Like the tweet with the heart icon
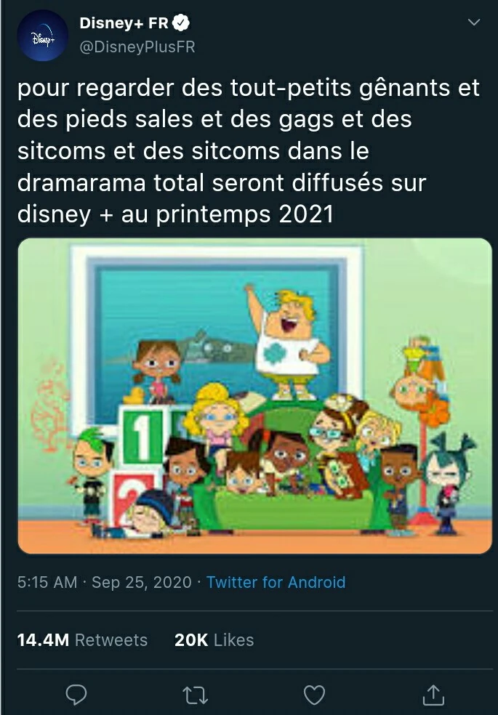The image size is (498, 715). 314,695
